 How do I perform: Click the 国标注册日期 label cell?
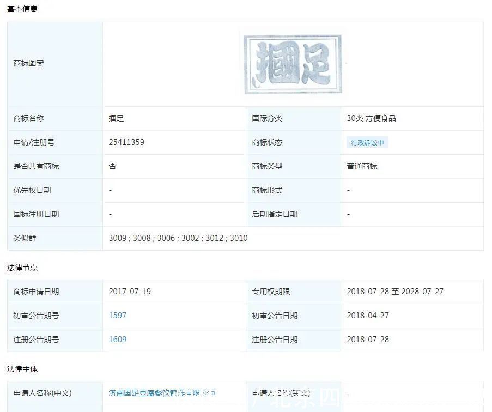(x=55, y=214)
